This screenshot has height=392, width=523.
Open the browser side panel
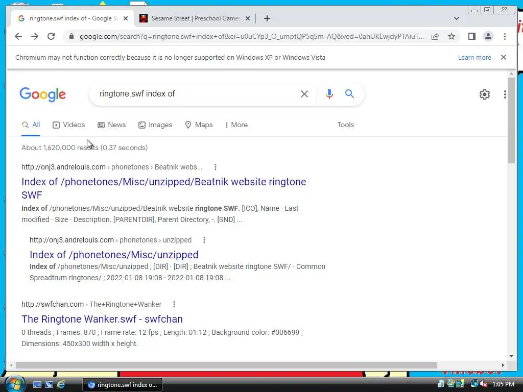tap(471, 36)
